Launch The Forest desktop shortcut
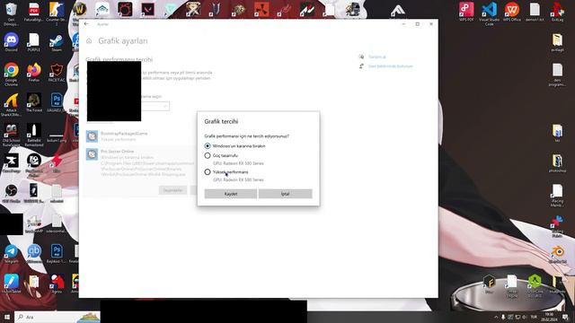575x323 pixels. pos(34,102)
